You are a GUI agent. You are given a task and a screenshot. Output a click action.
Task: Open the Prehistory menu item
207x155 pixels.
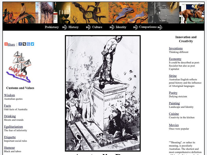pos(52,27)
